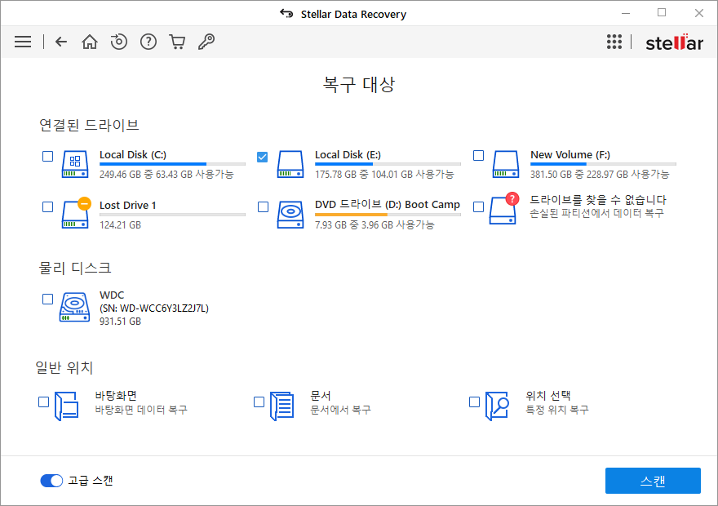Click the activation key icon
Screen dimensions: 718x506
pos(206,42)
